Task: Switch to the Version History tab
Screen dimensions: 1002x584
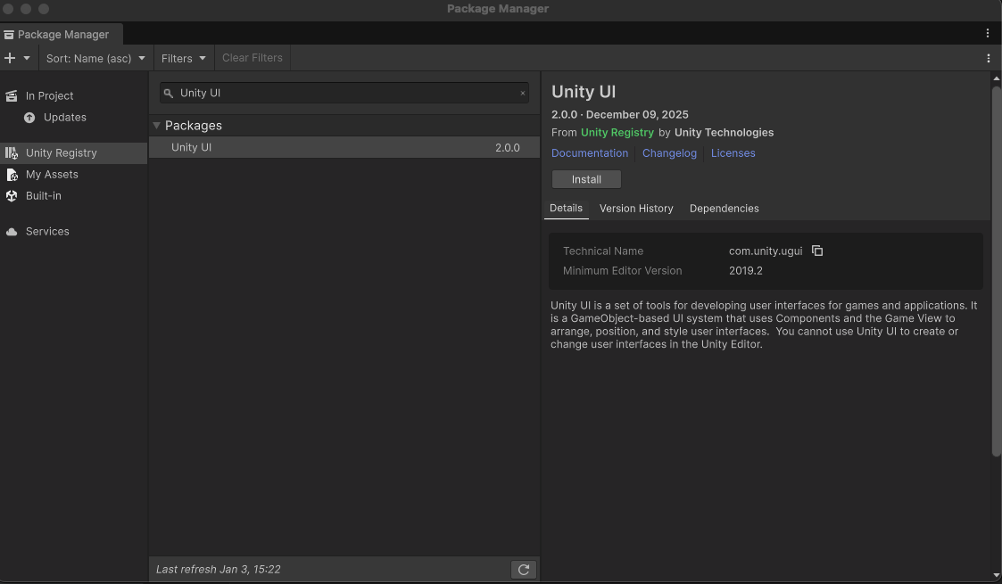Action: [x=636, y=209]
